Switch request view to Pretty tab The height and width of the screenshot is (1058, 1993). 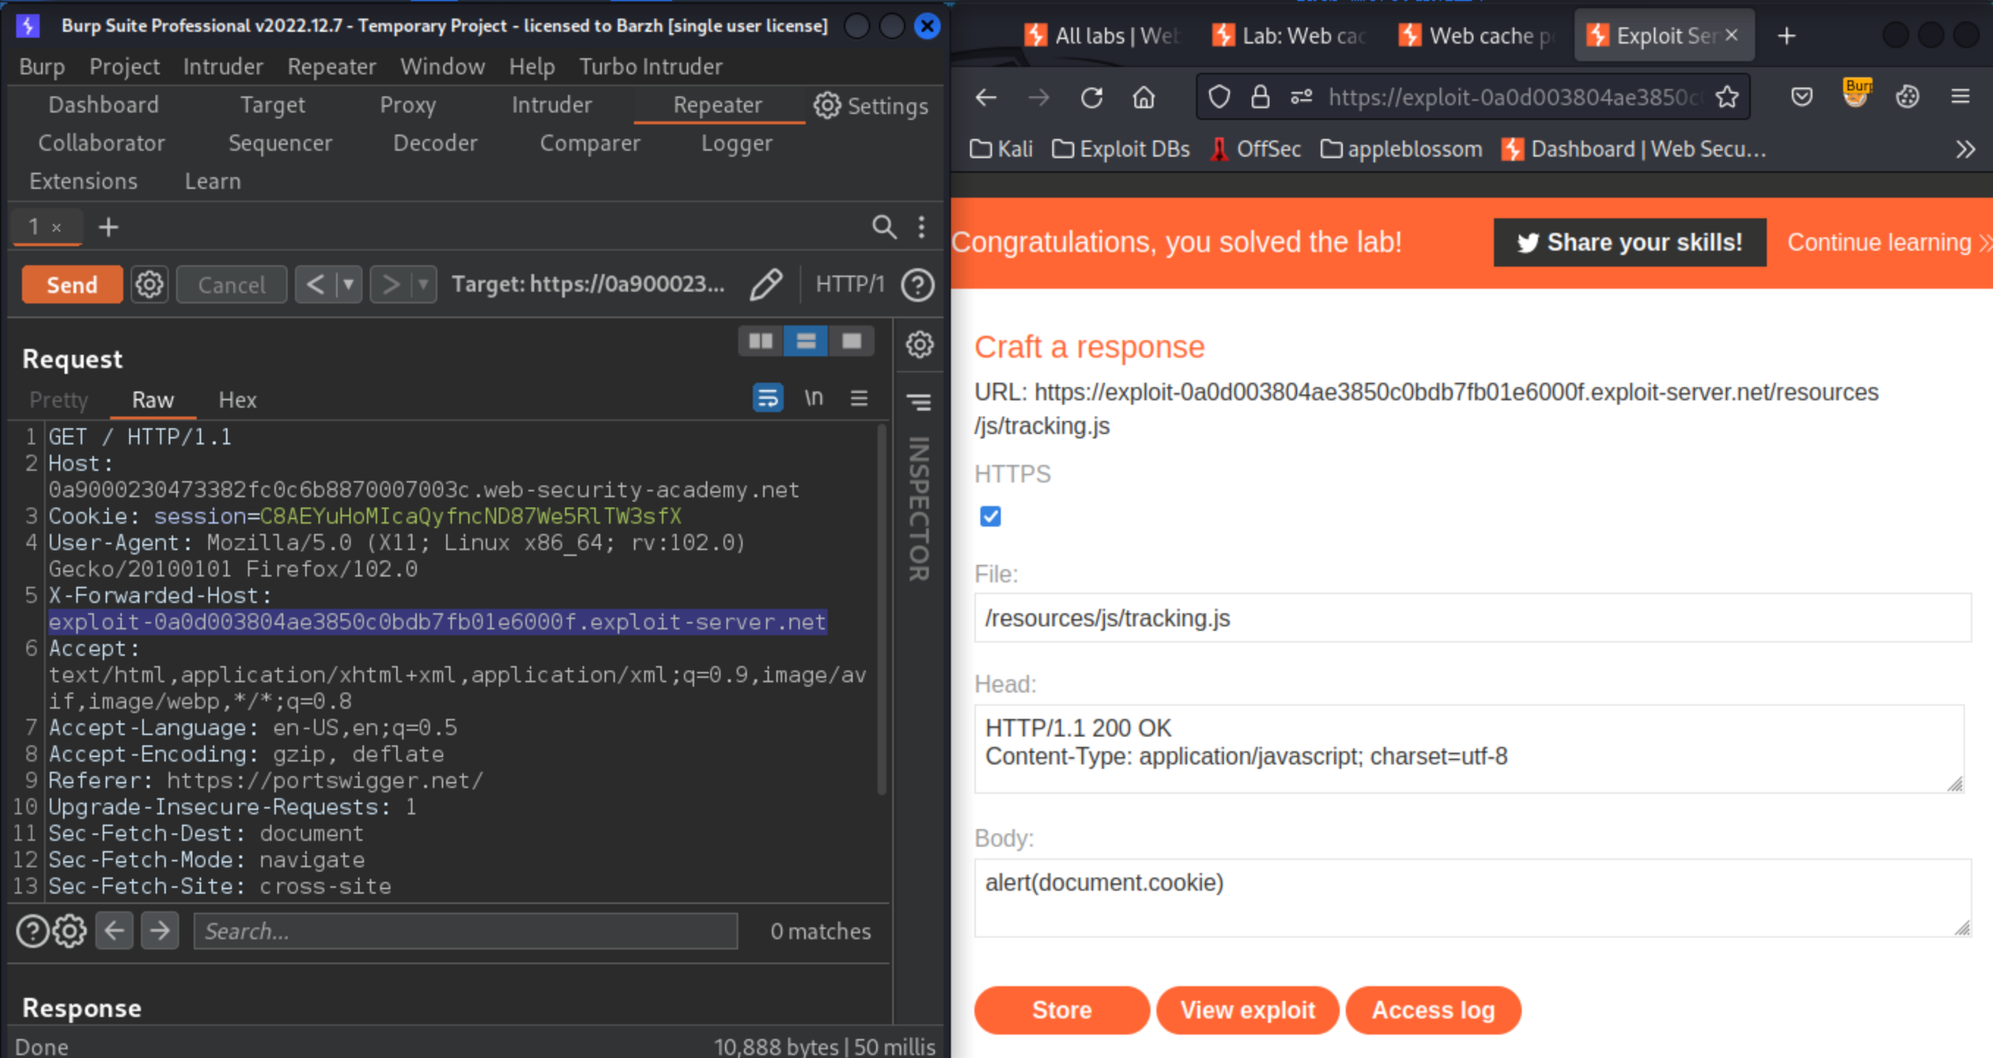(59, 400)
